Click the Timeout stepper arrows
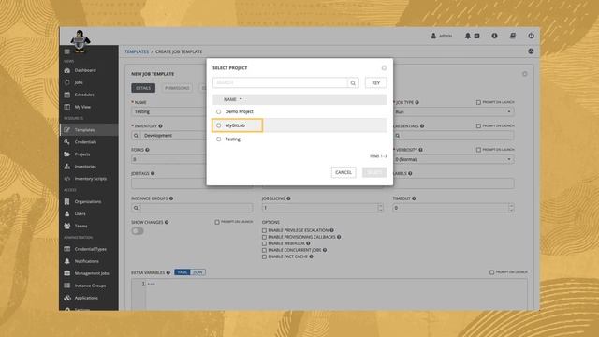 (511, 208)
